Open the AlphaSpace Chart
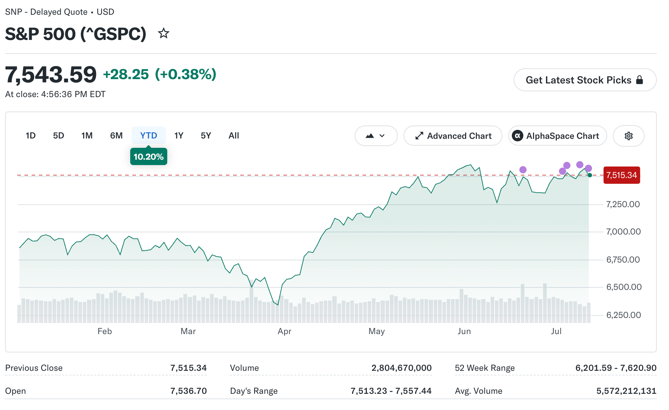669x410 pixels. tap(557, 136)
